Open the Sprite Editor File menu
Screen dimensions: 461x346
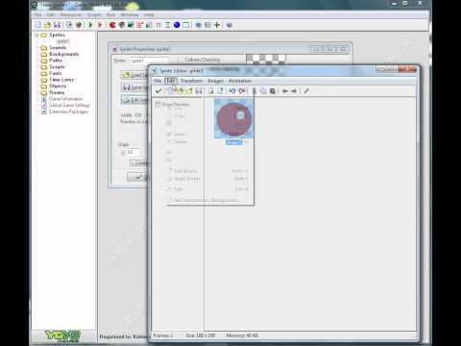pyautogui.click(x=158, y=81)
